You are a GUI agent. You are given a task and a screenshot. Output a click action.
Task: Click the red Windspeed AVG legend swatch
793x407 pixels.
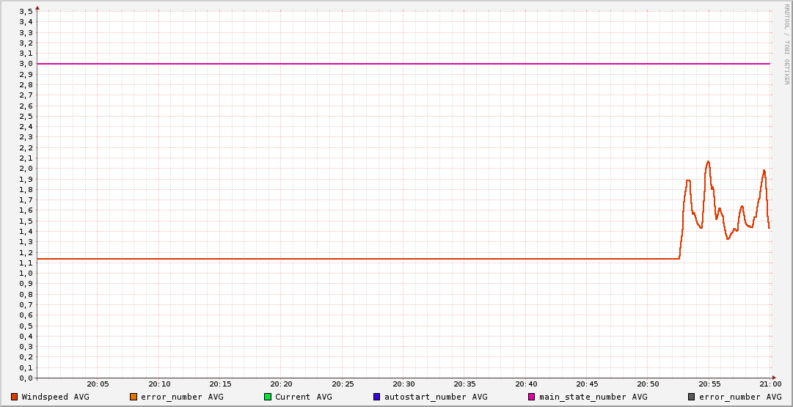click(15, 397)
